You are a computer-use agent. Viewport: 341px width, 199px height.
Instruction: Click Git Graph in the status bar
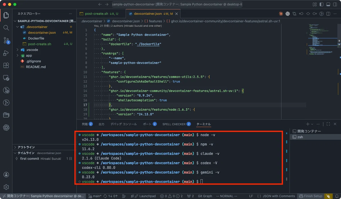pos(205,196)
